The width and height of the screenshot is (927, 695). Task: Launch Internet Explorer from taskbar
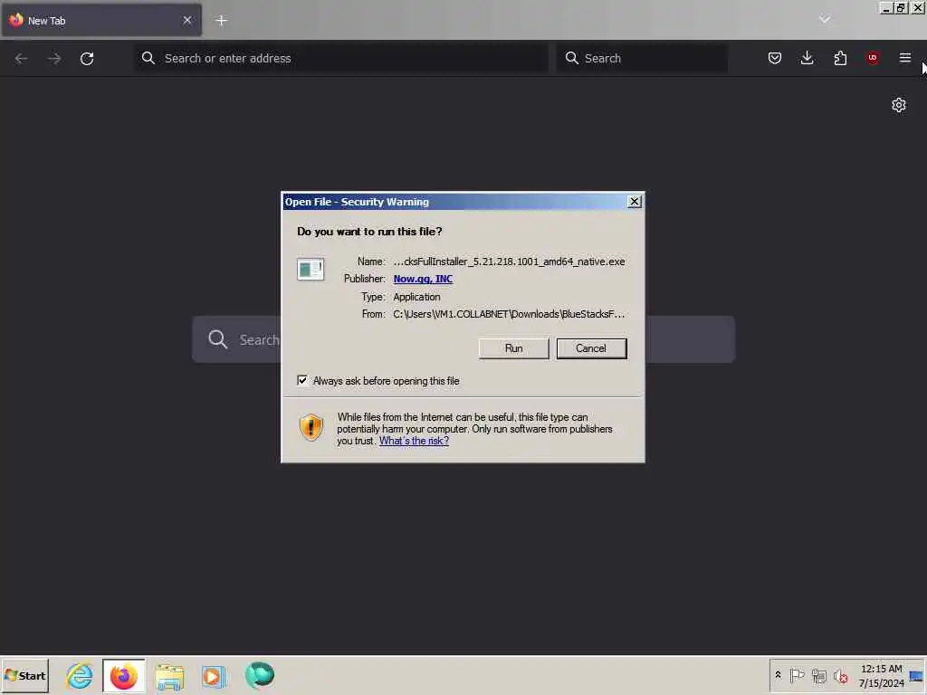click(x=80, y=675)
